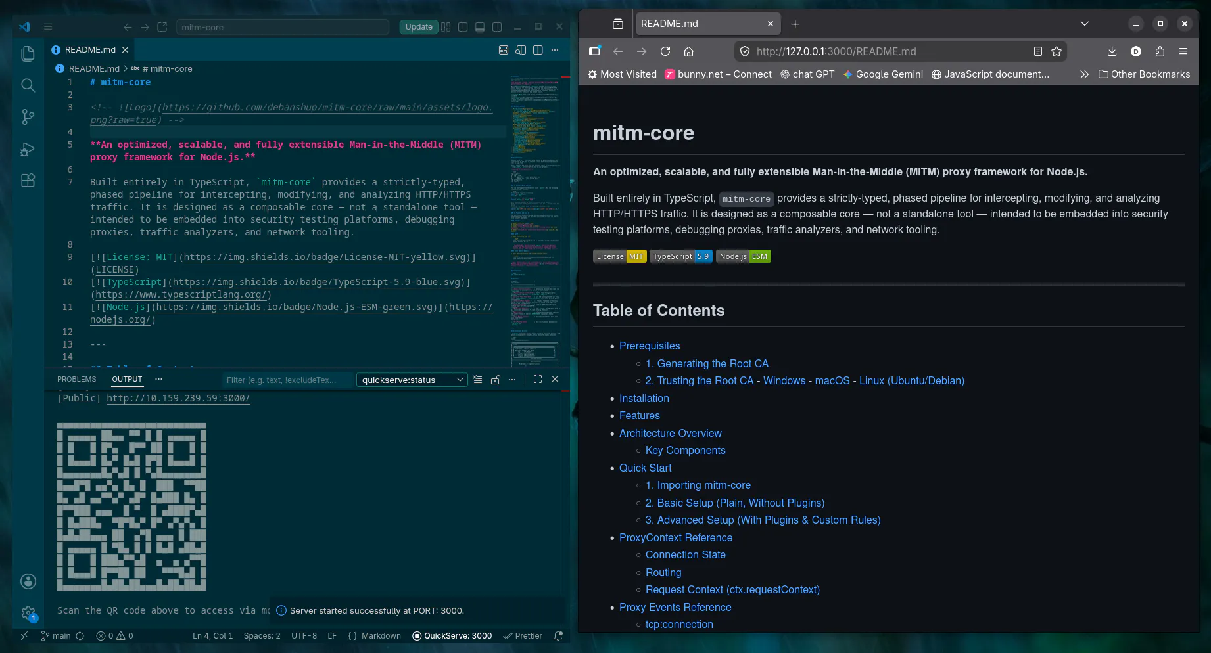Screen dimensions: 1211x653
Task: Switch to the PROBLEMS panel tab
Action: coord(76,379)
